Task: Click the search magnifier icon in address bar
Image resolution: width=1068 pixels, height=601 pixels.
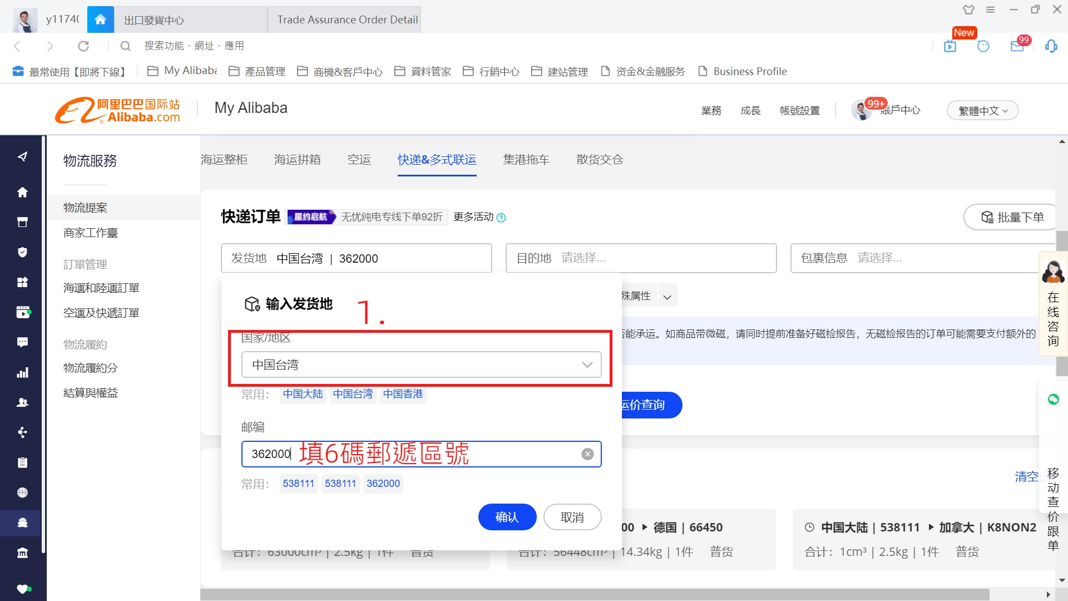Action: pos(126,46)
